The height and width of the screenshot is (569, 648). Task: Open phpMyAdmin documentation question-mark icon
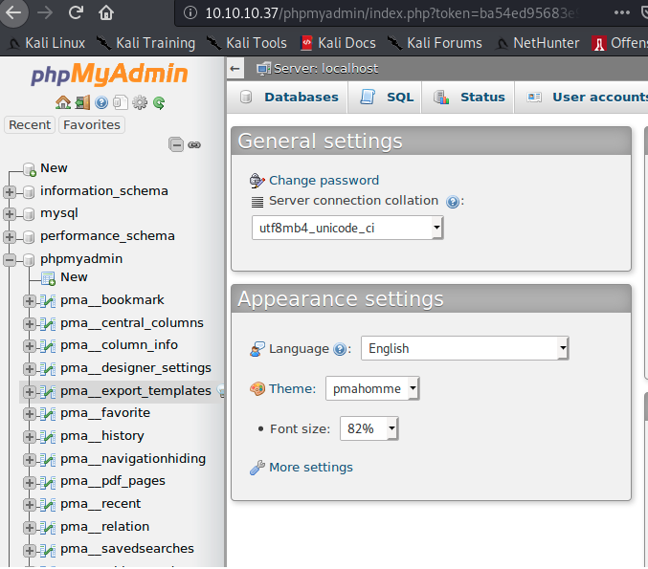pos(101,102)
